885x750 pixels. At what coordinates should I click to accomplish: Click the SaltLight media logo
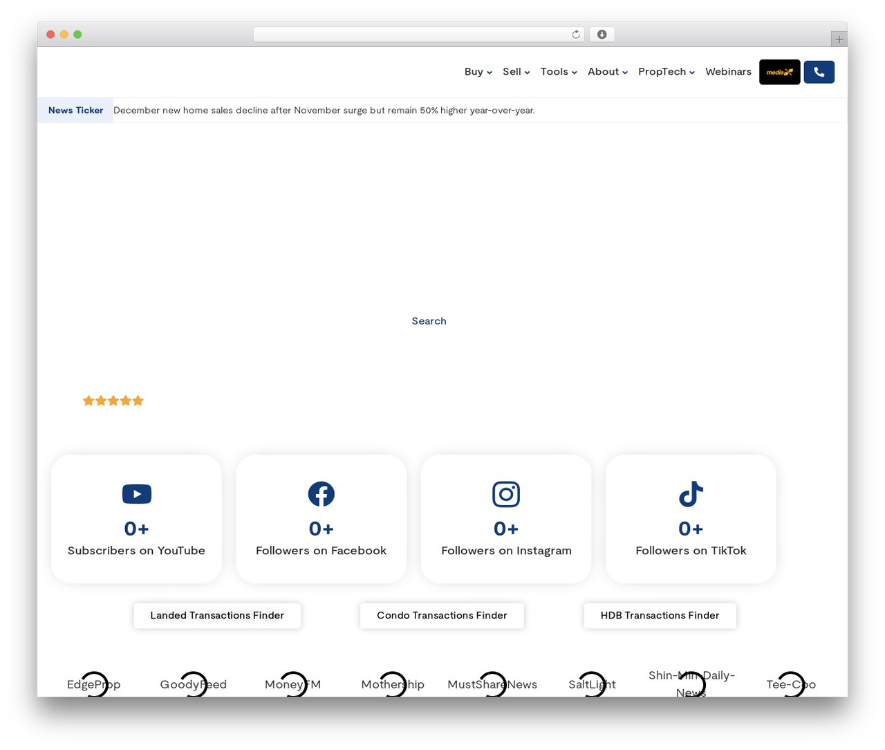[592, 684]
